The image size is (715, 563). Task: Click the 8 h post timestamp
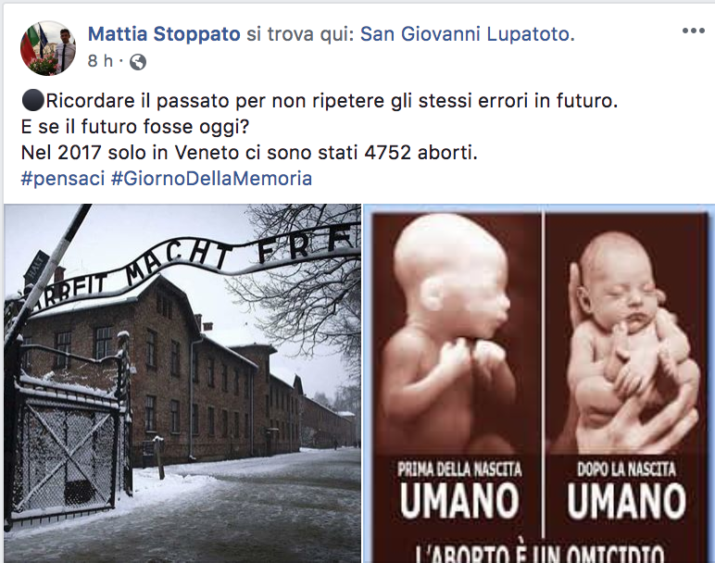point(100,60)
